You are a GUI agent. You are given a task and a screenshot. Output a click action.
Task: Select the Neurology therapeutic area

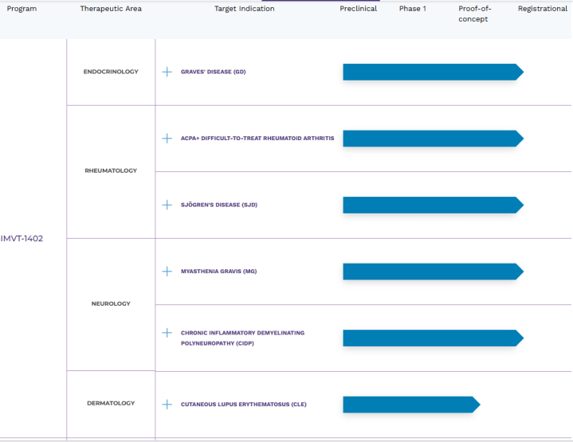click(111, 303)
